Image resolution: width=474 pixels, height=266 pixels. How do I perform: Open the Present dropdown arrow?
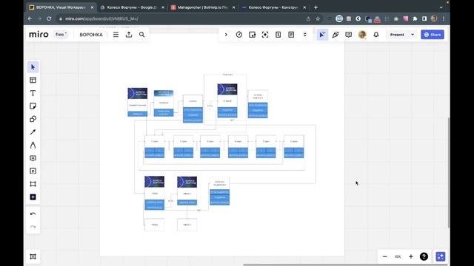413,35
